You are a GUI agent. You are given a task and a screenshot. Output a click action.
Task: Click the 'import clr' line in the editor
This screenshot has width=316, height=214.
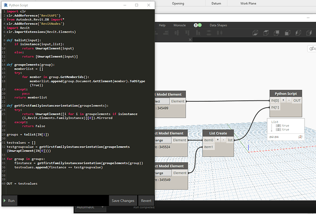(x=16, y=11)
